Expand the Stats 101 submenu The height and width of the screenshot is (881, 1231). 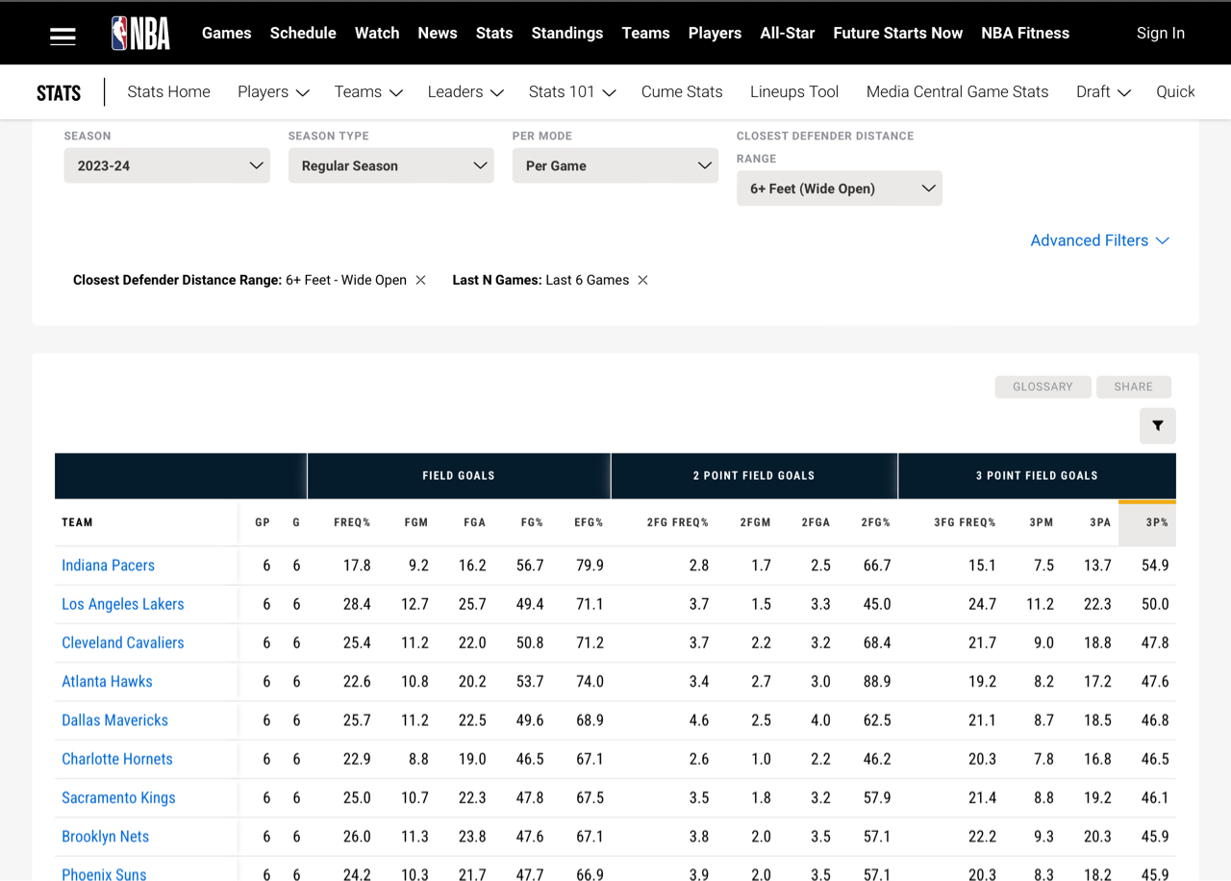(572, 91)
